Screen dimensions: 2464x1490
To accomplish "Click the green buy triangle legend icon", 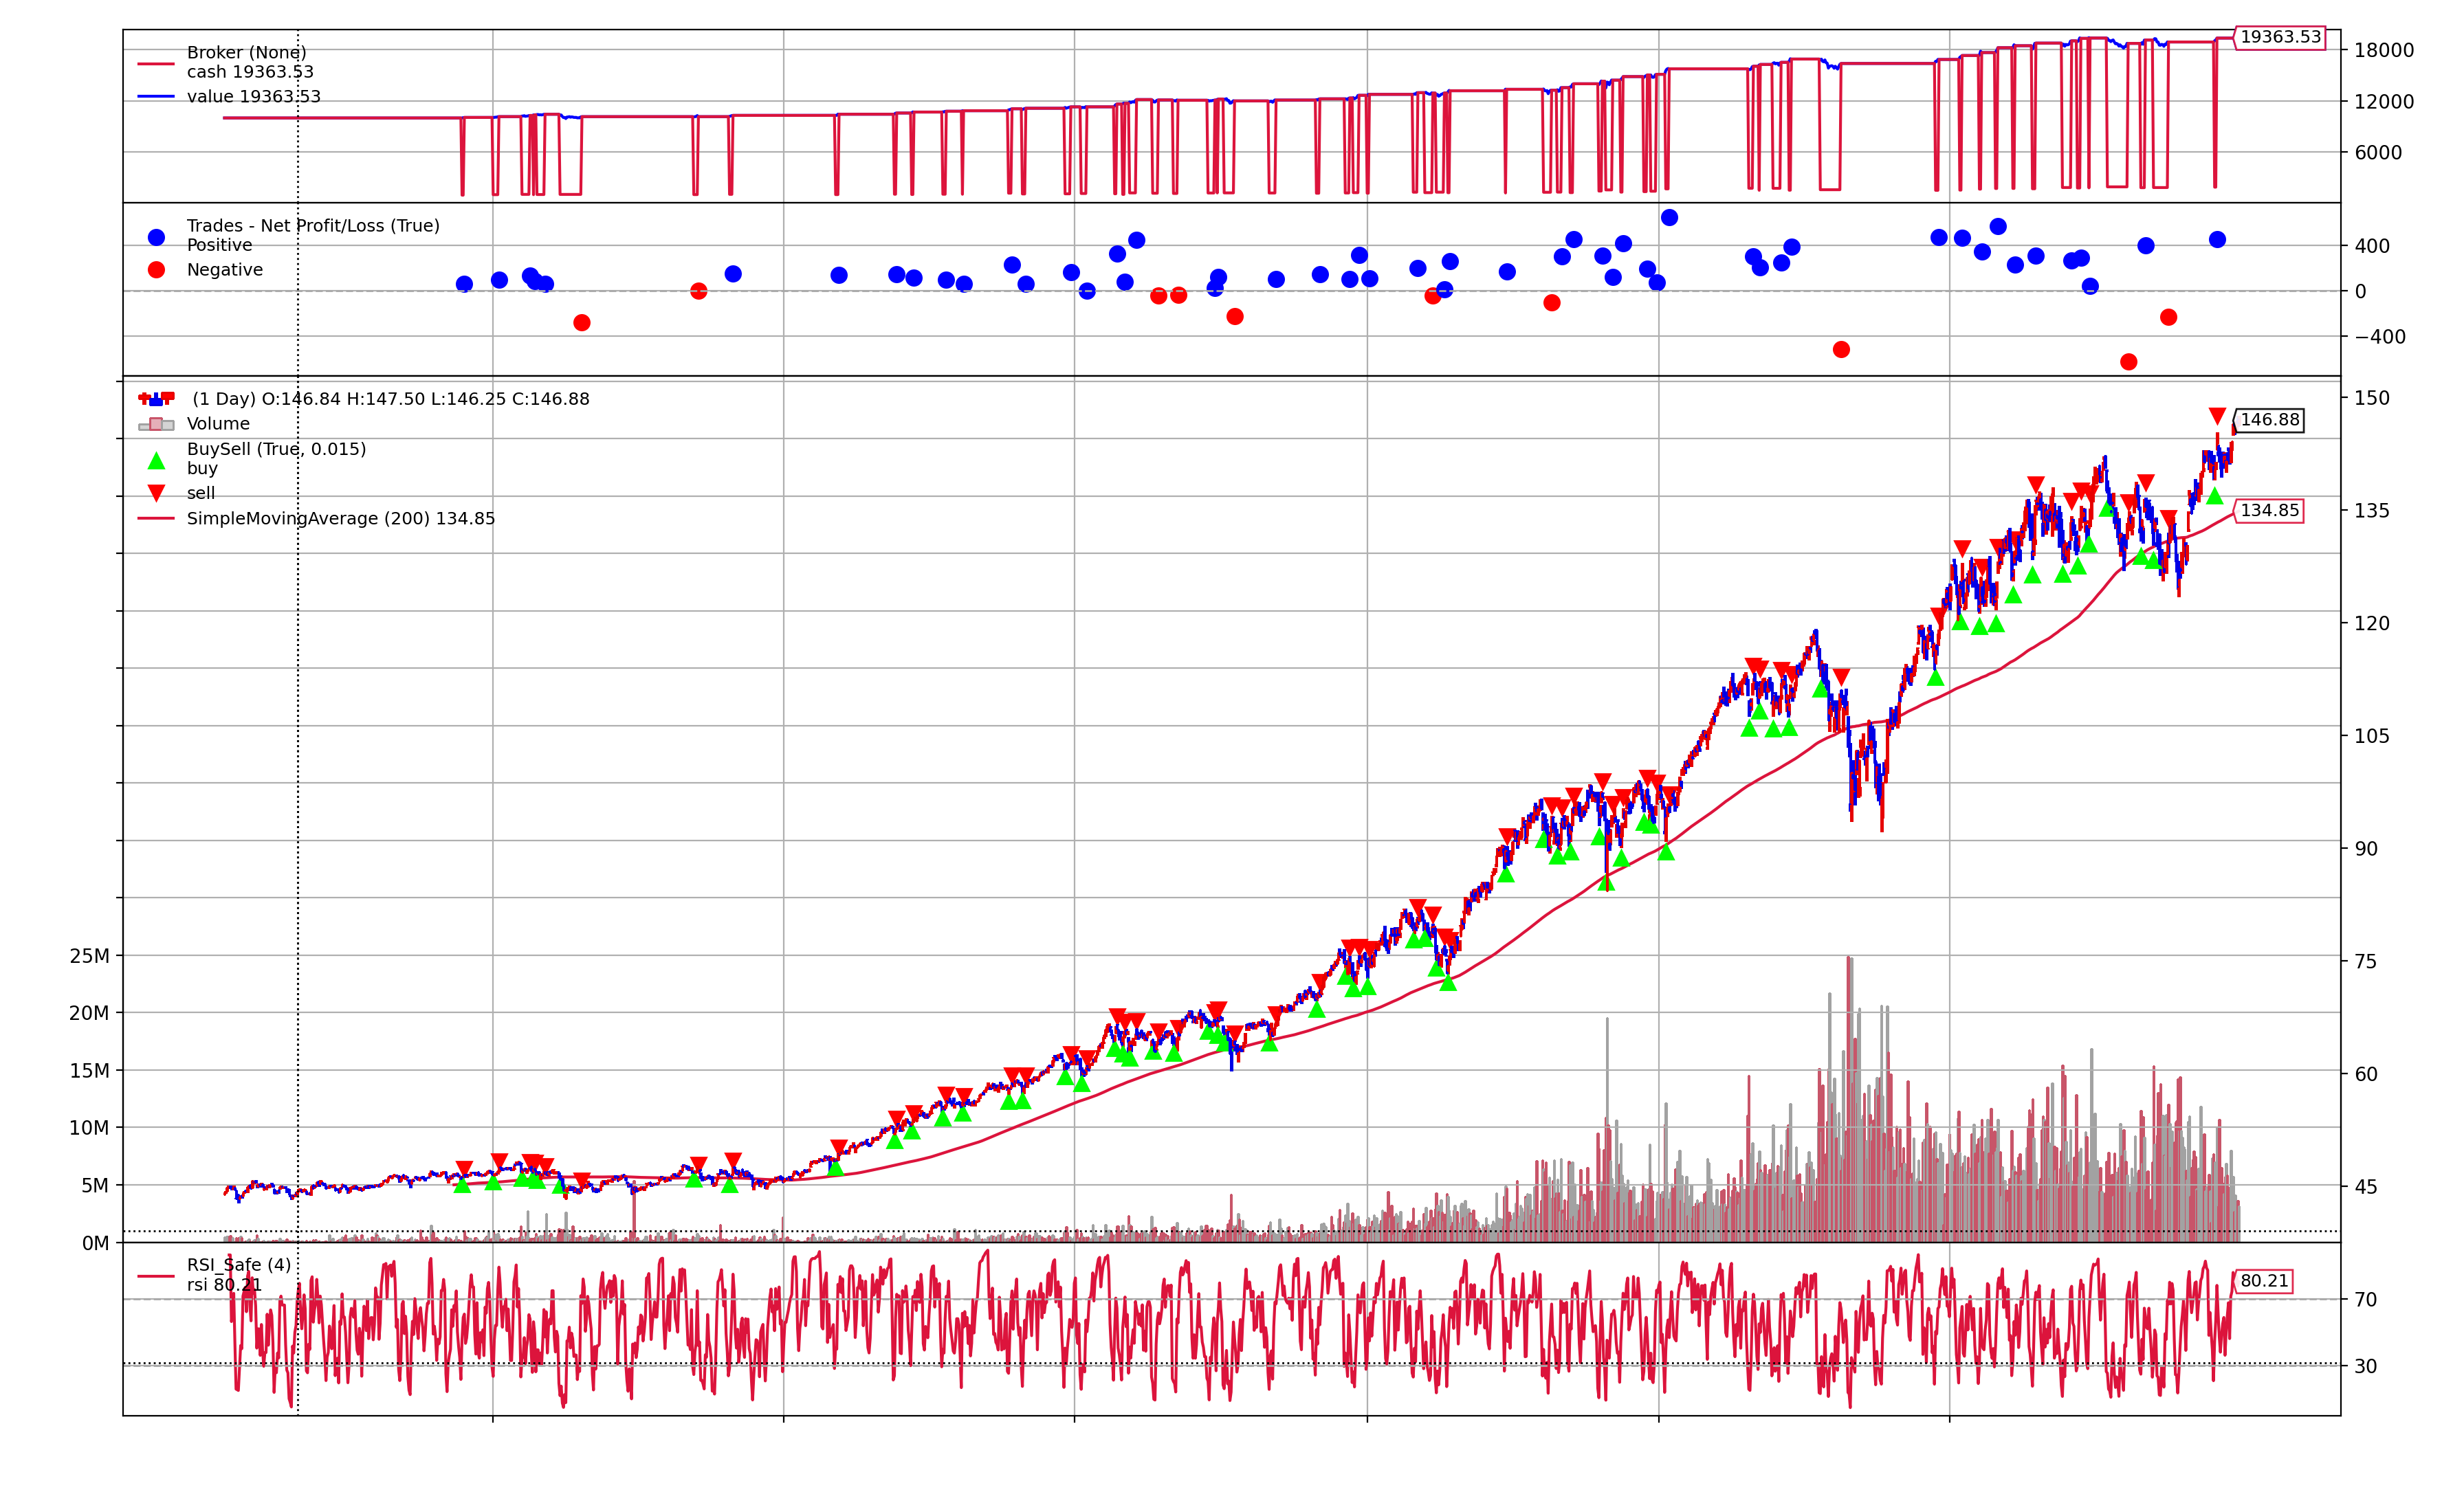I will pos(156,461).
